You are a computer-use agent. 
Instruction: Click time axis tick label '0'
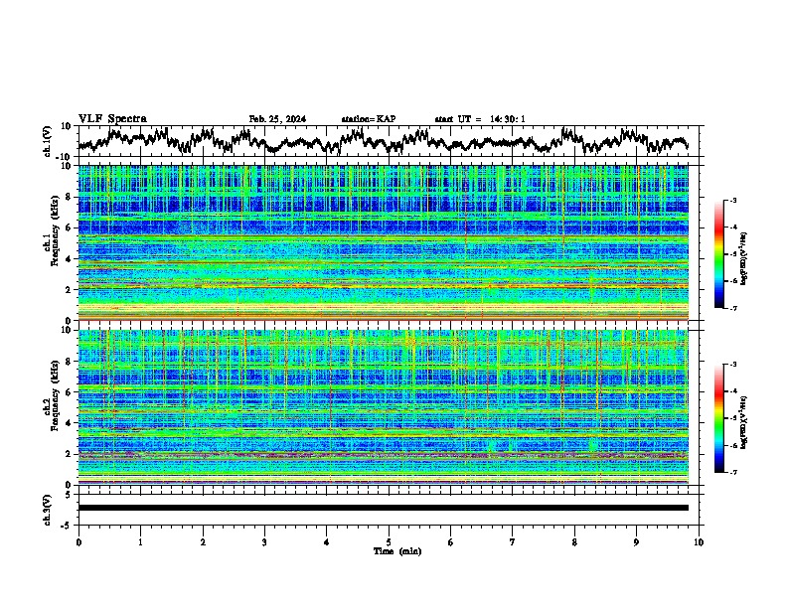coord(79,542)
